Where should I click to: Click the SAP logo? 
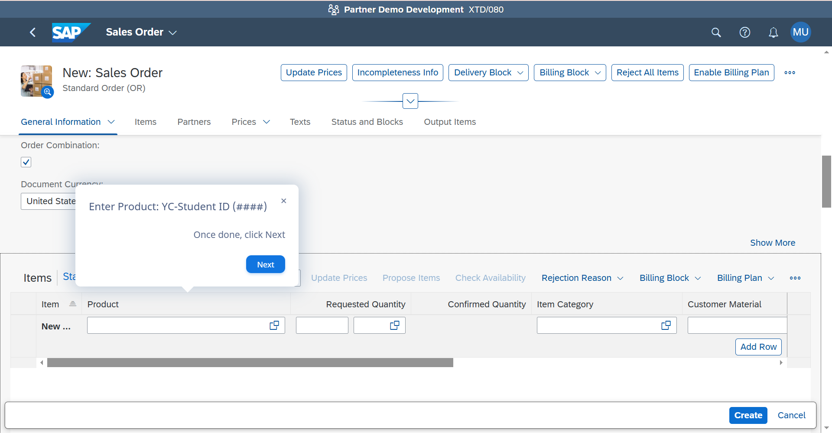[71, 32]
